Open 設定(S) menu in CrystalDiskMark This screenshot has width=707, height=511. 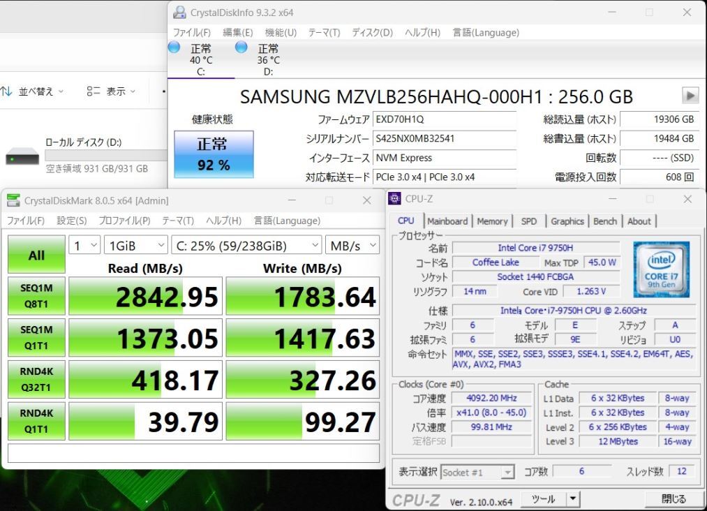tap(72, 221)
